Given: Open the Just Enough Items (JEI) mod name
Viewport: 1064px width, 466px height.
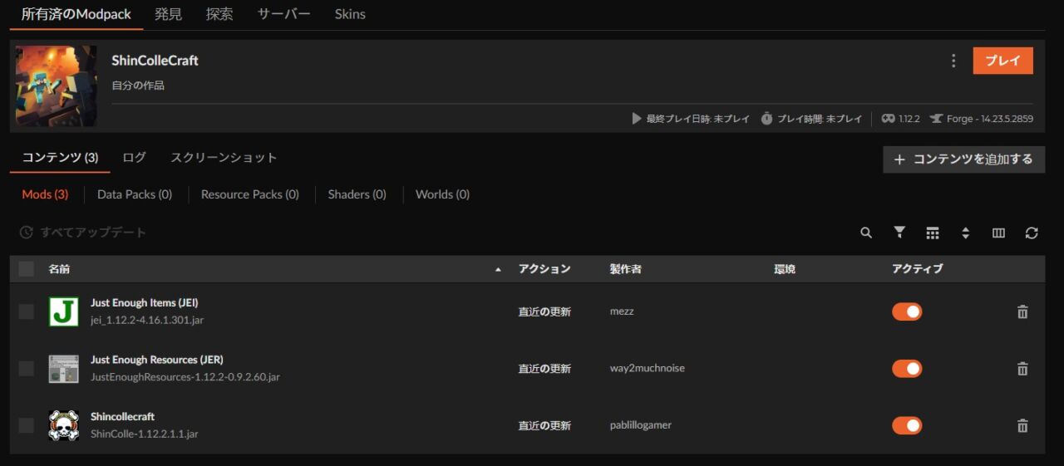Looking at the screenshot, I should 144,303.
